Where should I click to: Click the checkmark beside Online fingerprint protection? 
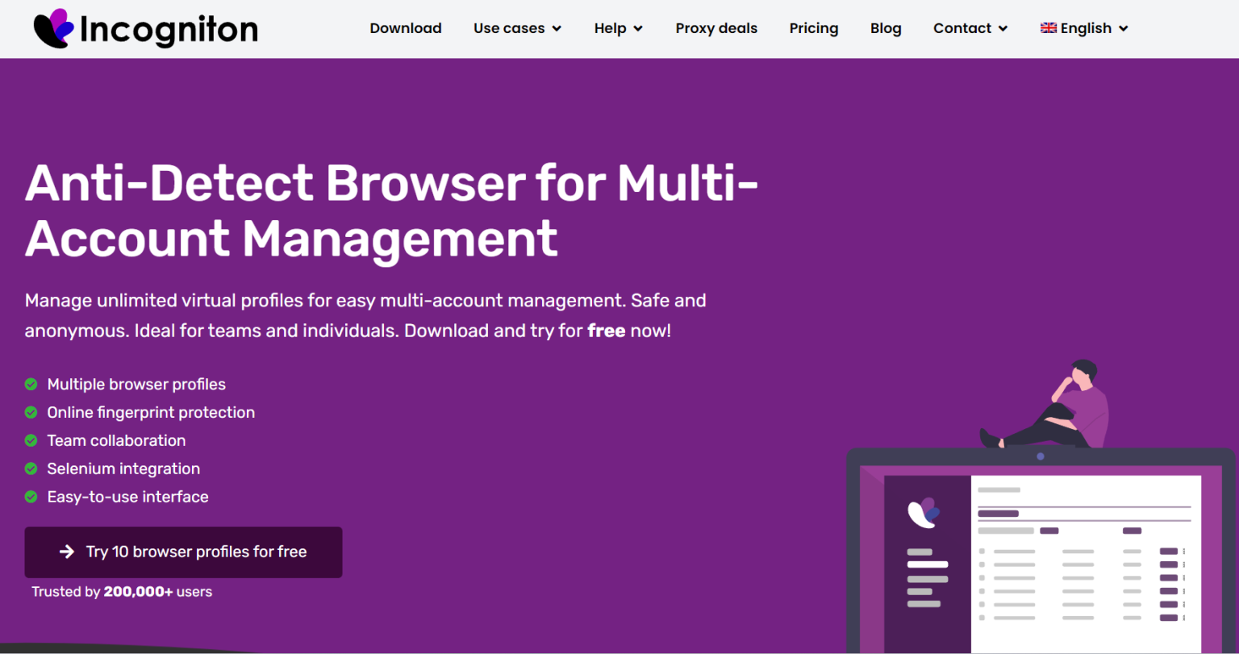click(x=31, y=413)
